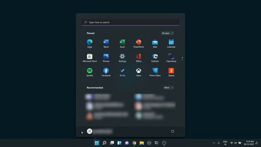Open the clock showing 11:14 AM

249,143
